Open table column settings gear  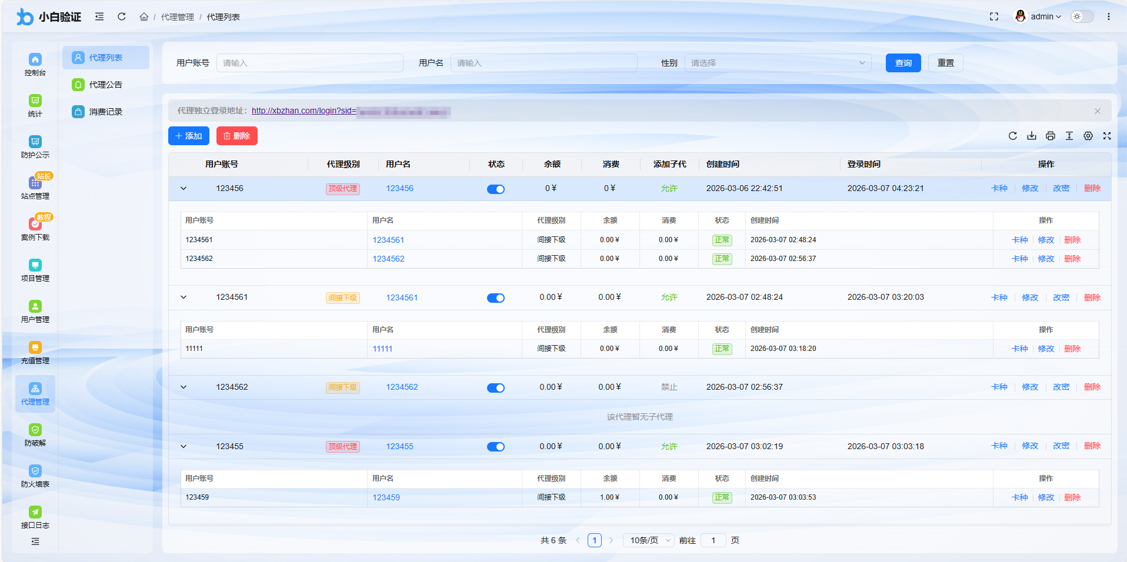pyautogui.click(x=1088, y=136)
